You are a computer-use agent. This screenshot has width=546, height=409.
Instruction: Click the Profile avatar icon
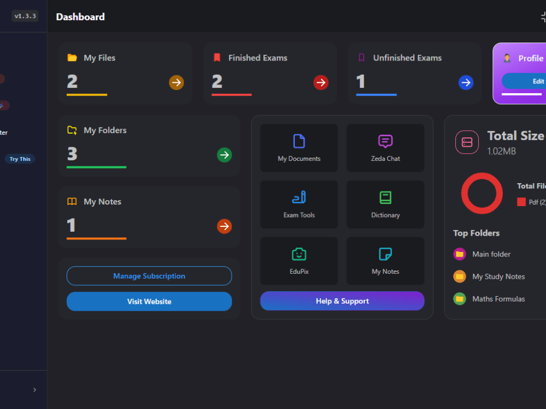(507, 58)
